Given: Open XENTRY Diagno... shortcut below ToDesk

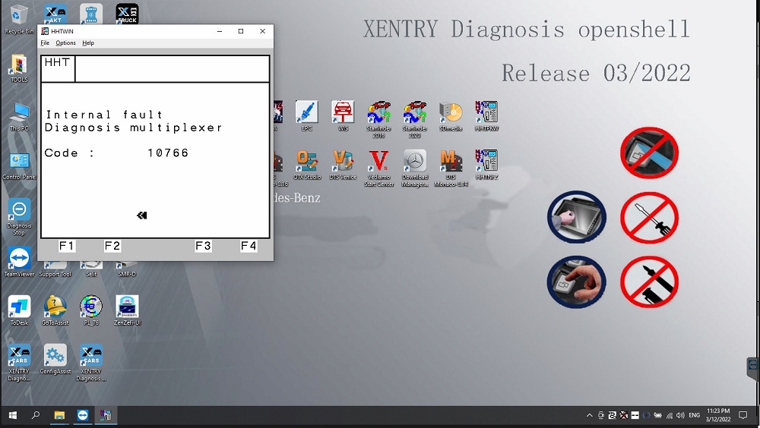Looking at the screenshot, I should coord(19,363).
